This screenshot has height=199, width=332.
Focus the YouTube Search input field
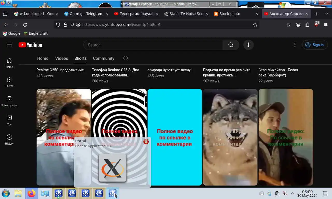click(x=153, y=45)
